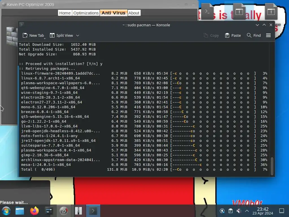The image size is (289, 217).
Task: Click the muted volume tray icon
Action: coord(239,211)
